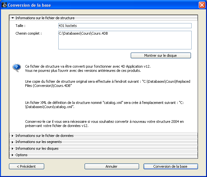The width and height of the screenshot is (207, 177).
Task: Close the Conversion de la base window
Action: (x=202, y=5)
